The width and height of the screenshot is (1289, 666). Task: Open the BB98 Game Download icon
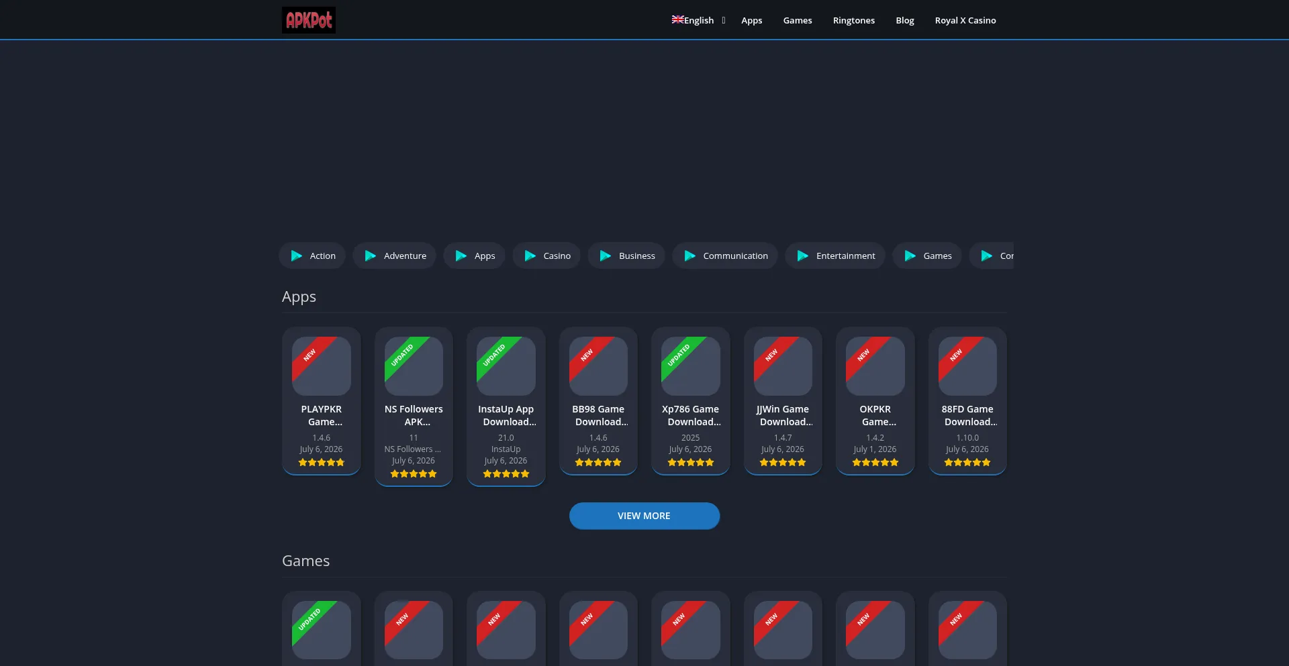(598, 366)
